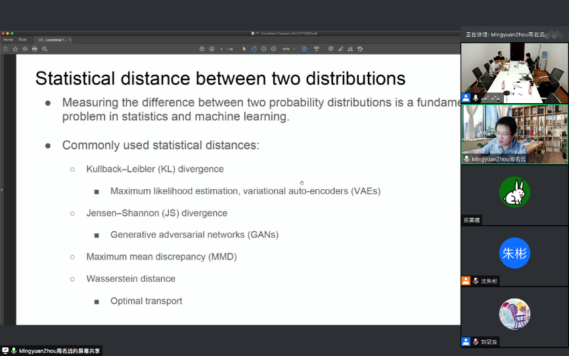Screen dimensions: 569x356
Task: Click the Generative adversarial networks (GANs) line
Action: click(194, 234)
